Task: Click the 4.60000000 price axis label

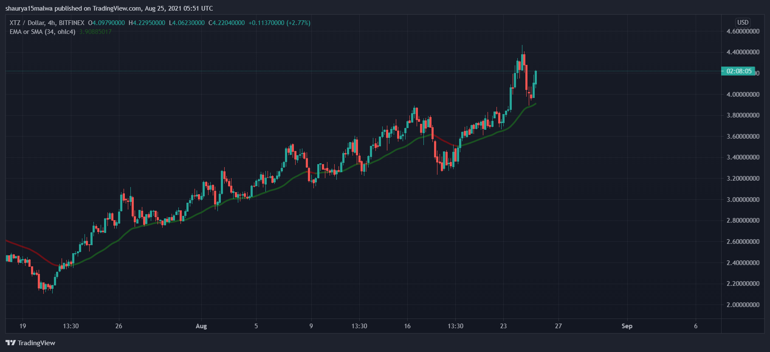Action: click(743, 31)
